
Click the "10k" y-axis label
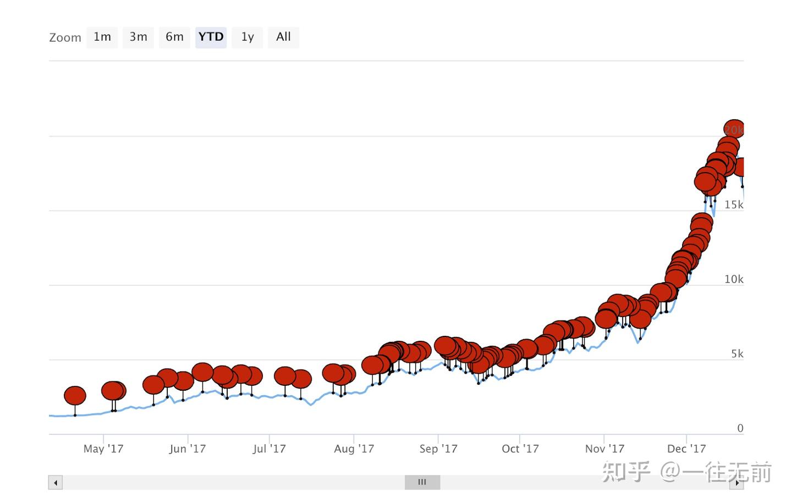pyautogui.click(x=734, y=279)
